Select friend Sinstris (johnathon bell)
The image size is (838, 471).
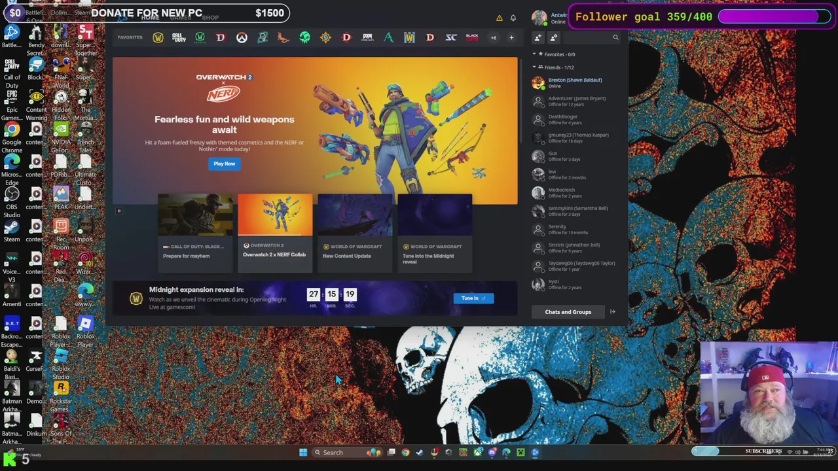pos(575,248)
